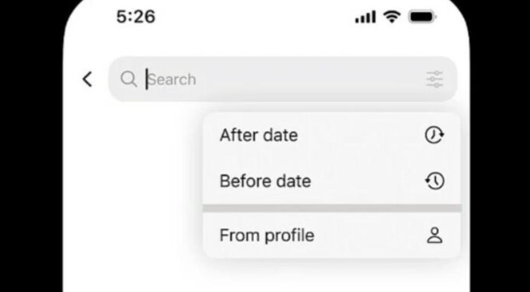Tap the magnifying glass search icon
This screenshot has height=292, width=530.
point(129,79)
